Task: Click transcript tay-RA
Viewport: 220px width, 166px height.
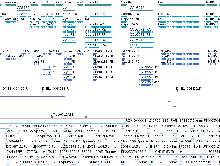Action: 163,14
